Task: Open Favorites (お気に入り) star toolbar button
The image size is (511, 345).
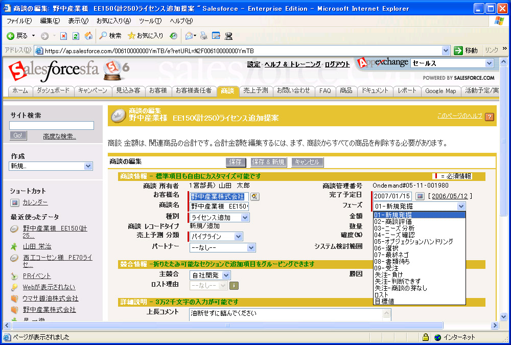Action: (145, 36)
